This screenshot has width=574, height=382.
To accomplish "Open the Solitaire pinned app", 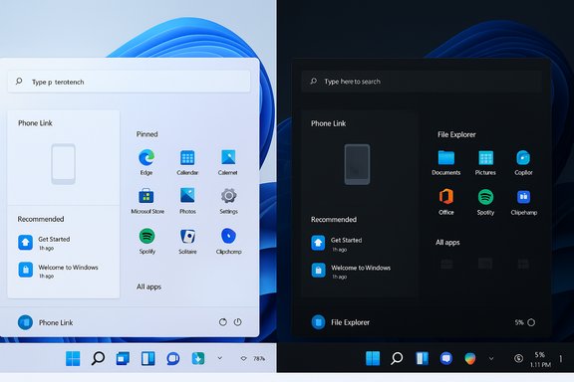I will coord(187,237).
